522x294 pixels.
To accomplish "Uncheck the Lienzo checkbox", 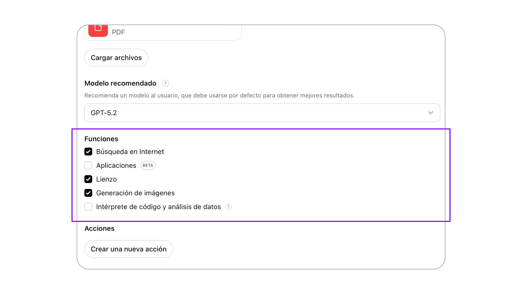I will pos(88,179).
